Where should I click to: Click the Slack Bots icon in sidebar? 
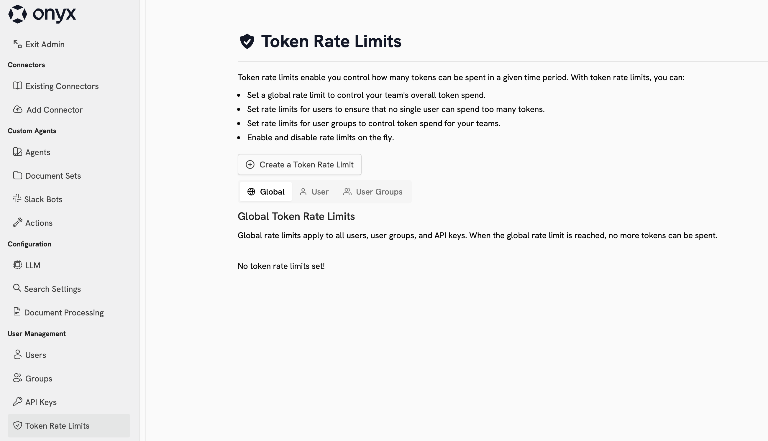17,199
